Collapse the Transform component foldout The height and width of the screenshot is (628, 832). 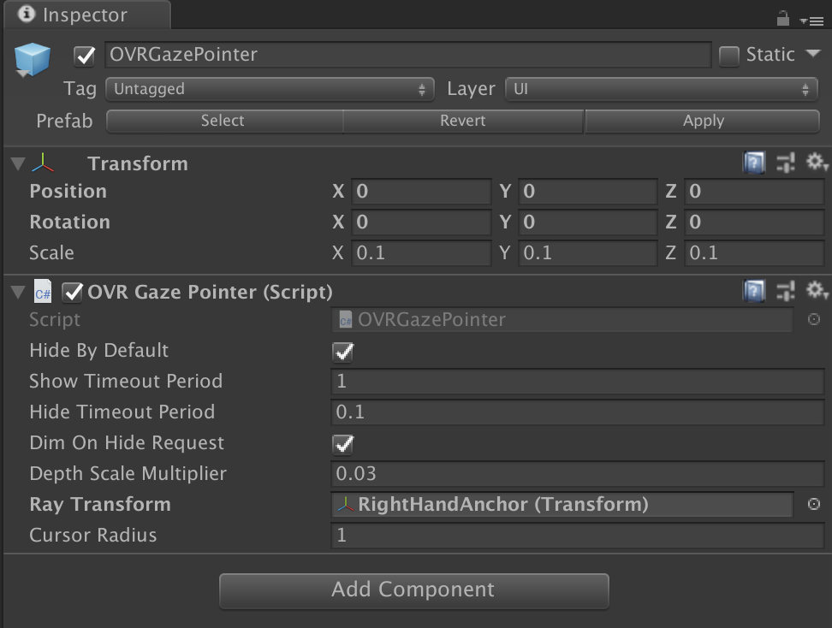click(17, 163)
